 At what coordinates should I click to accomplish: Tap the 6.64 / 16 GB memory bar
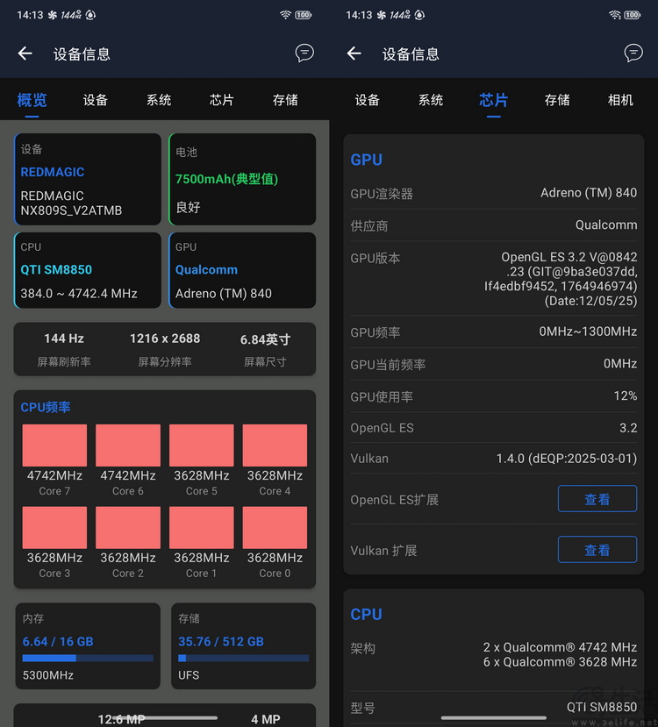88,658
